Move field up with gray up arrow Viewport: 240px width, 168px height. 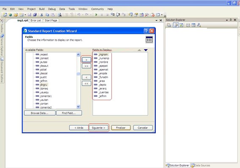pyautogui.click(x=139, y=50)
